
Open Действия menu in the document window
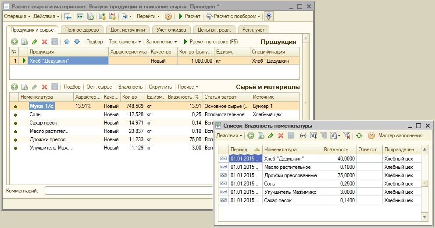tap(46, 16)
